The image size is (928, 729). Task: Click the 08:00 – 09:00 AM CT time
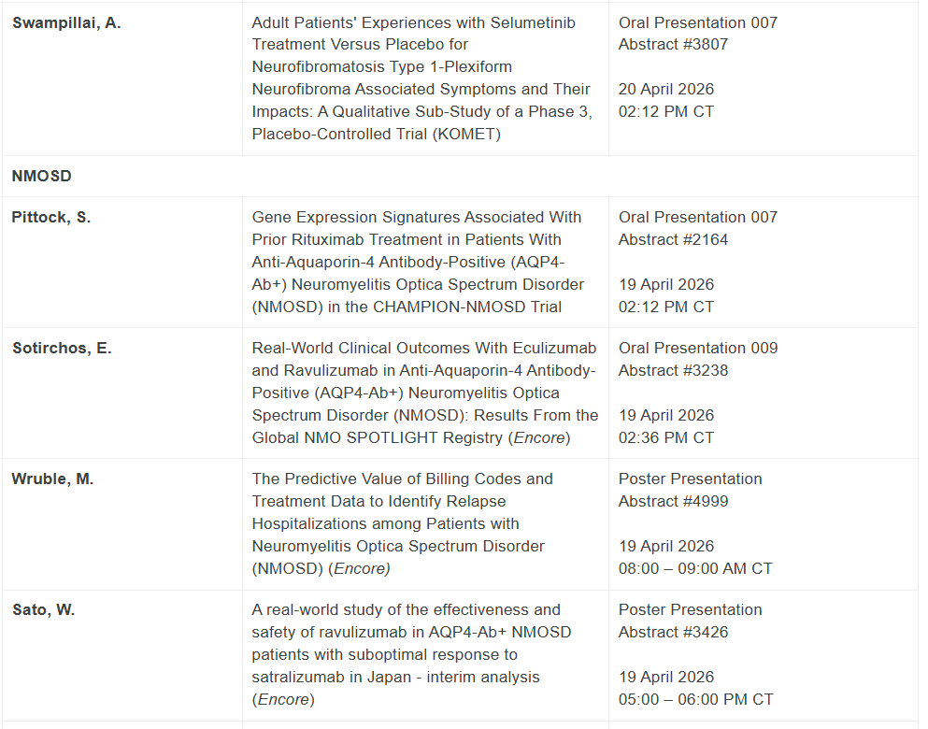695,568
